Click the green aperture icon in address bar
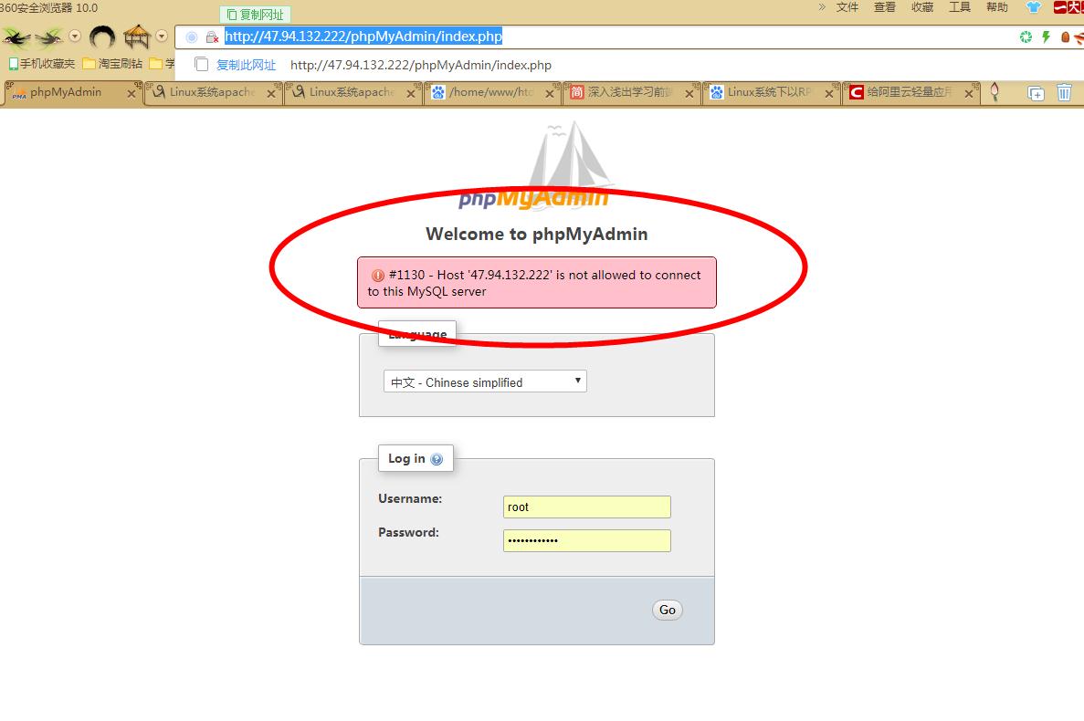 pyautogui.click(x=1026, y=37)
